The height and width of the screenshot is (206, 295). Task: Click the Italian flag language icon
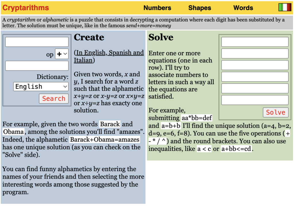pos(284,7)
